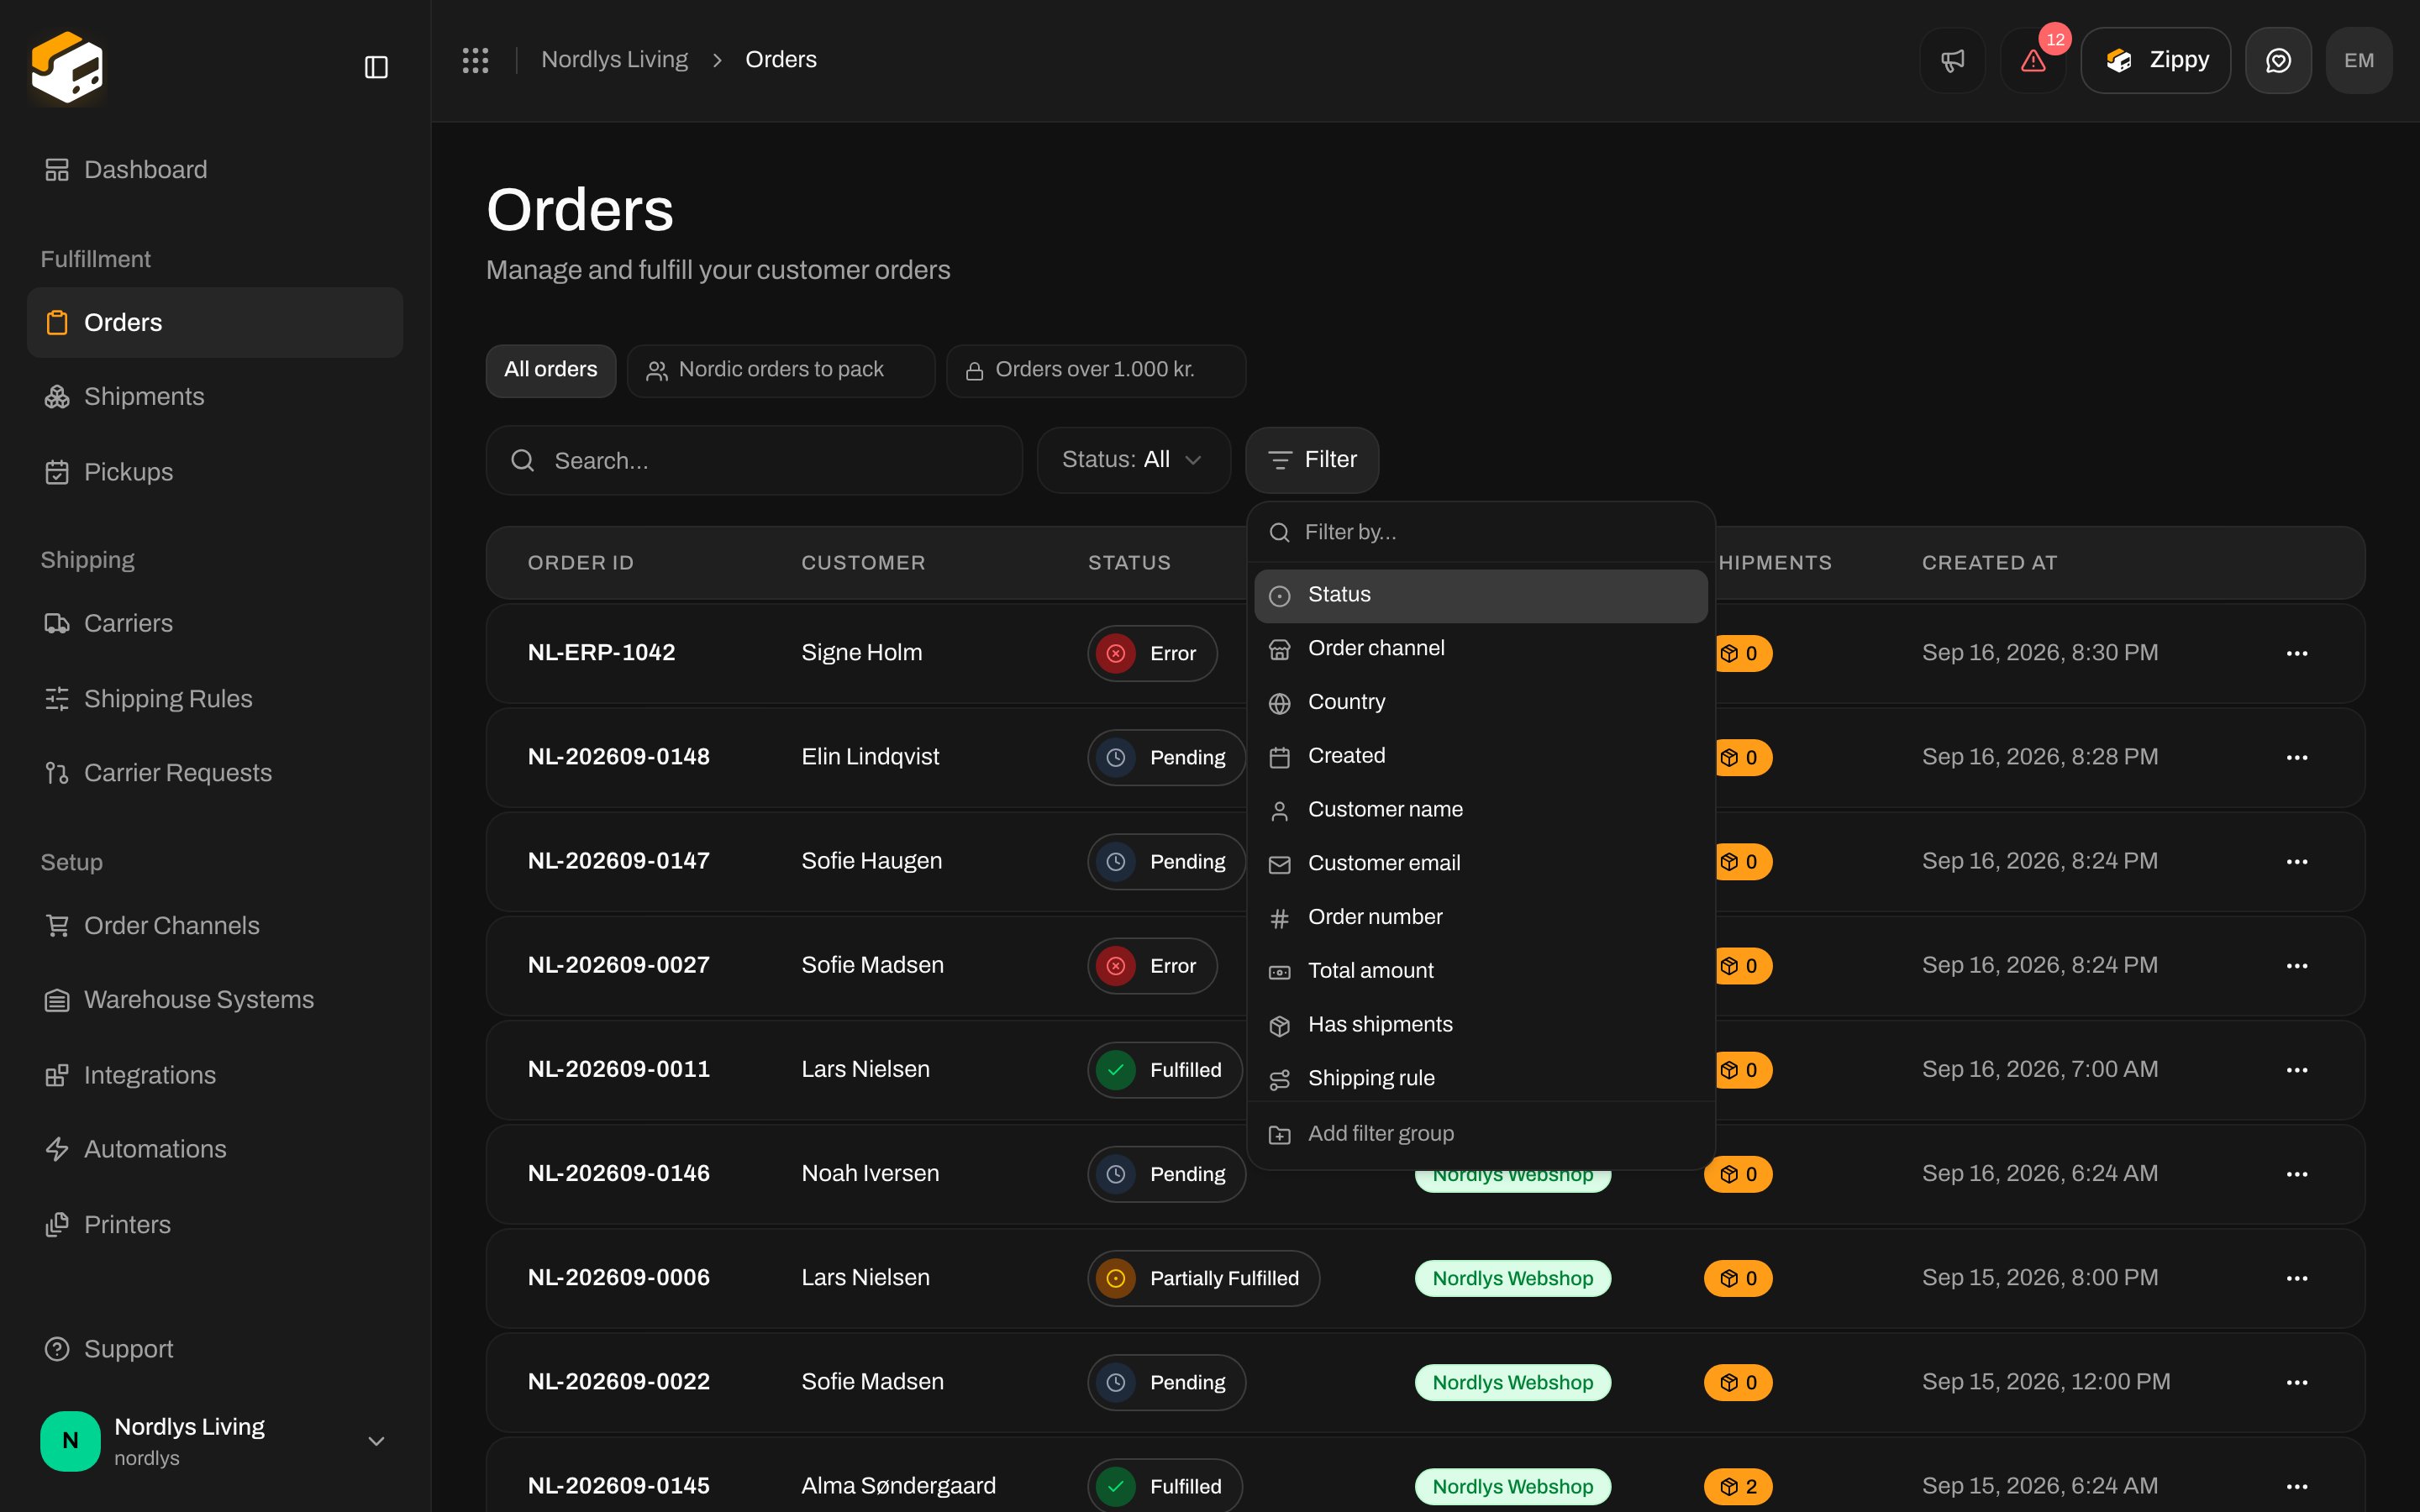The height and width of the screenshot is (1512, 2420).
Task: Open the Zippy assistant button
Action: (2155, 60)
